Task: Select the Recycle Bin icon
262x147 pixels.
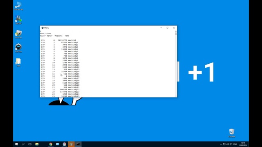Action: click(x=232, y=133)
